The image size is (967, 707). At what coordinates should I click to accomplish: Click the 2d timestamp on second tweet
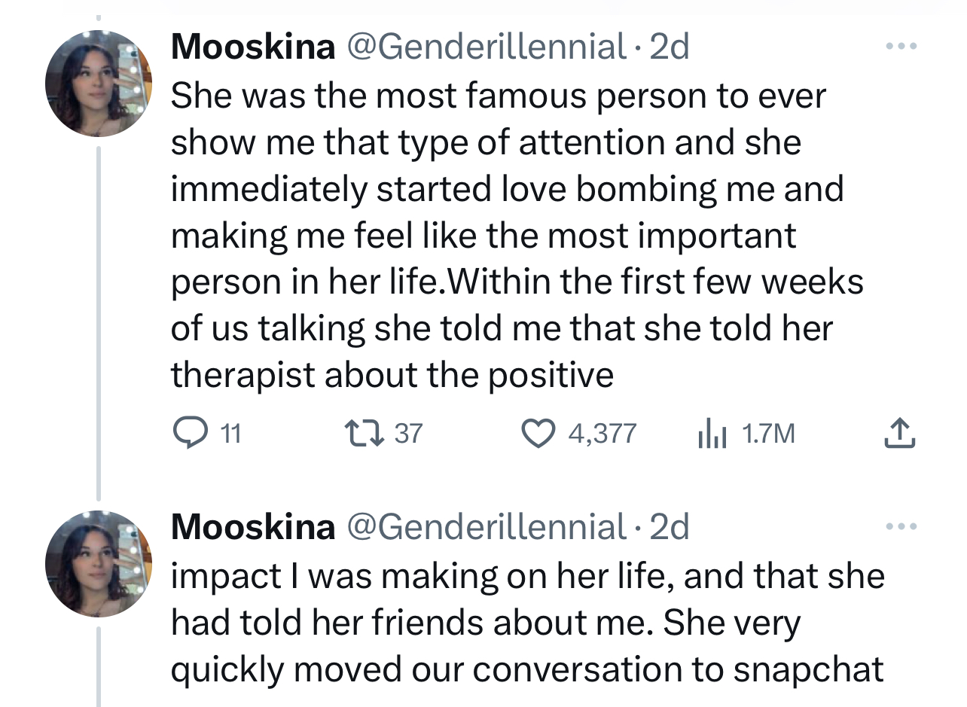669,527
